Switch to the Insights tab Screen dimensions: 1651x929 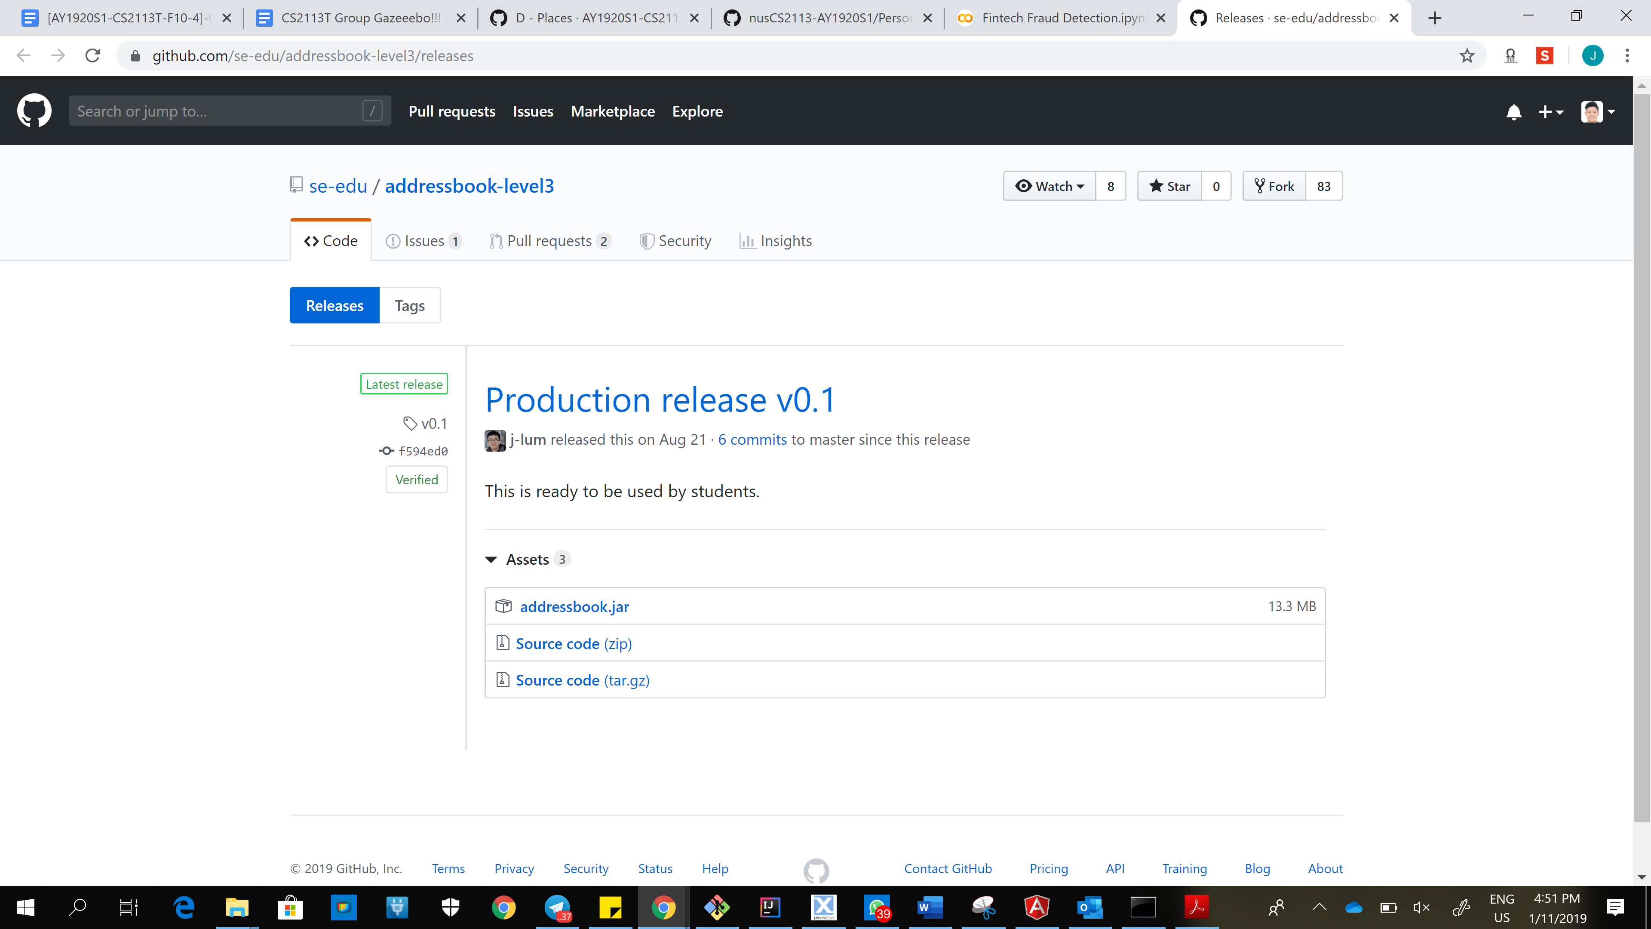coord(776,241)
